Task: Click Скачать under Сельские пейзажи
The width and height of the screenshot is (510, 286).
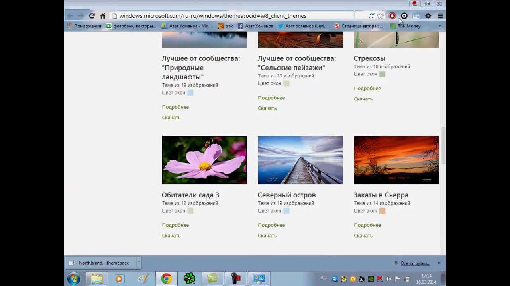Action: point(267,108)
